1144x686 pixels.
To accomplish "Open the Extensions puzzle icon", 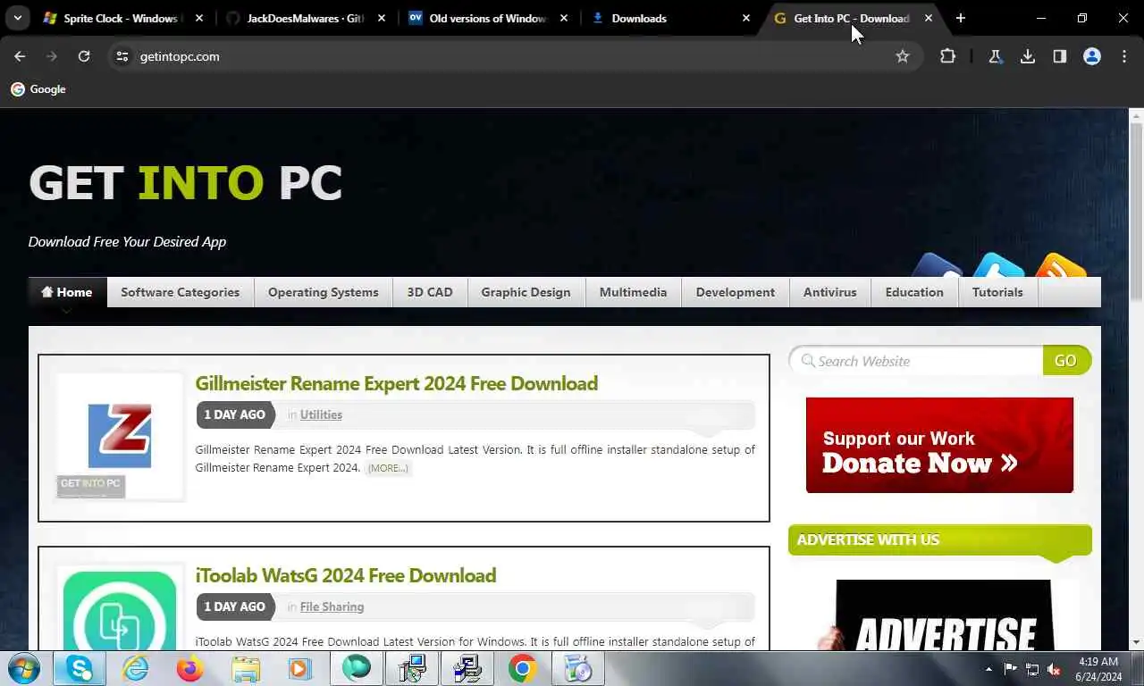I will point(947,56).
